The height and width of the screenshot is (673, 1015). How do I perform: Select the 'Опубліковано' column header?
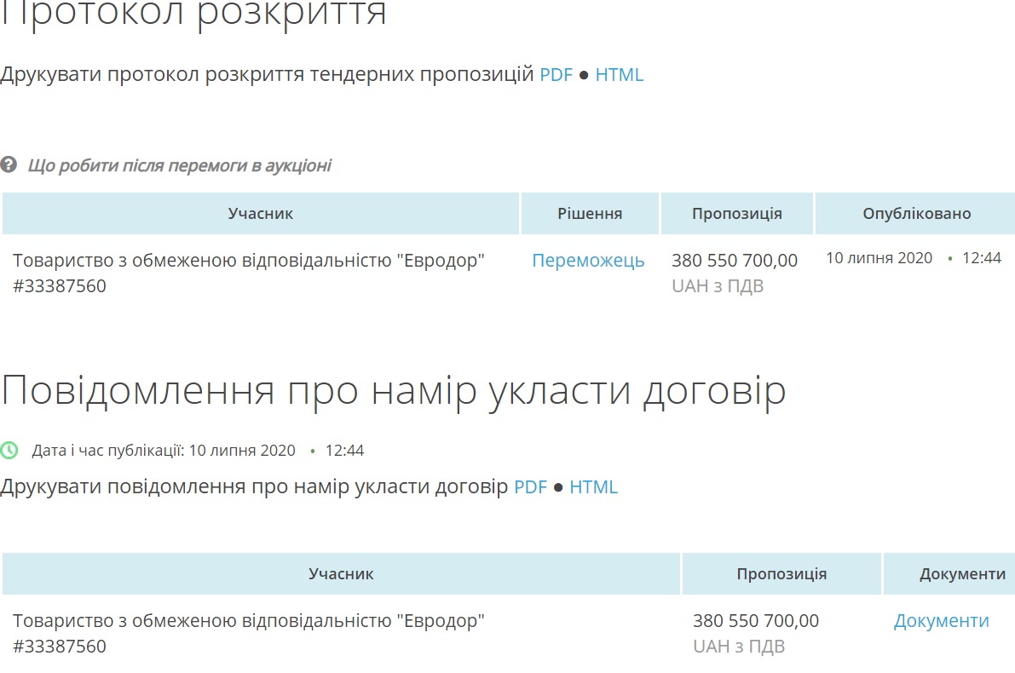tap(917, 214)
